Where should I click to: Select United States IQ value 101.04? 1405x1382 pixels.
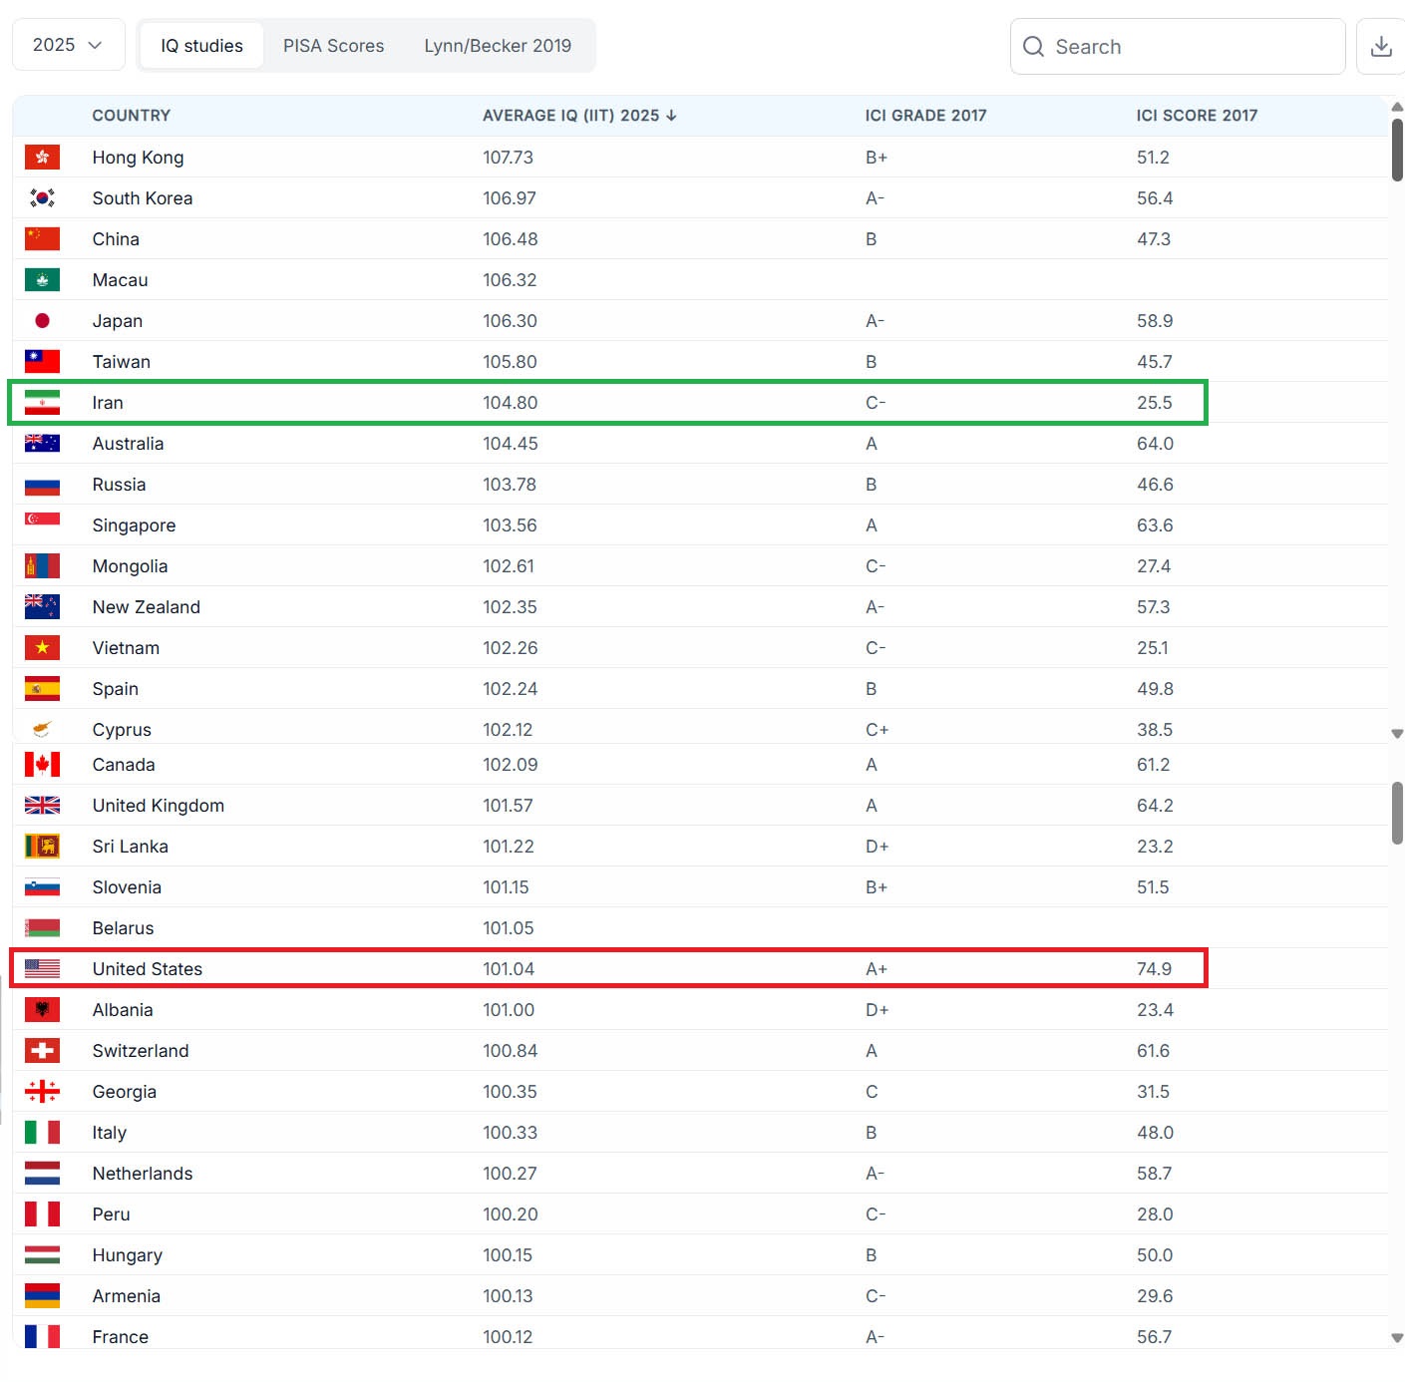point(509,969)
